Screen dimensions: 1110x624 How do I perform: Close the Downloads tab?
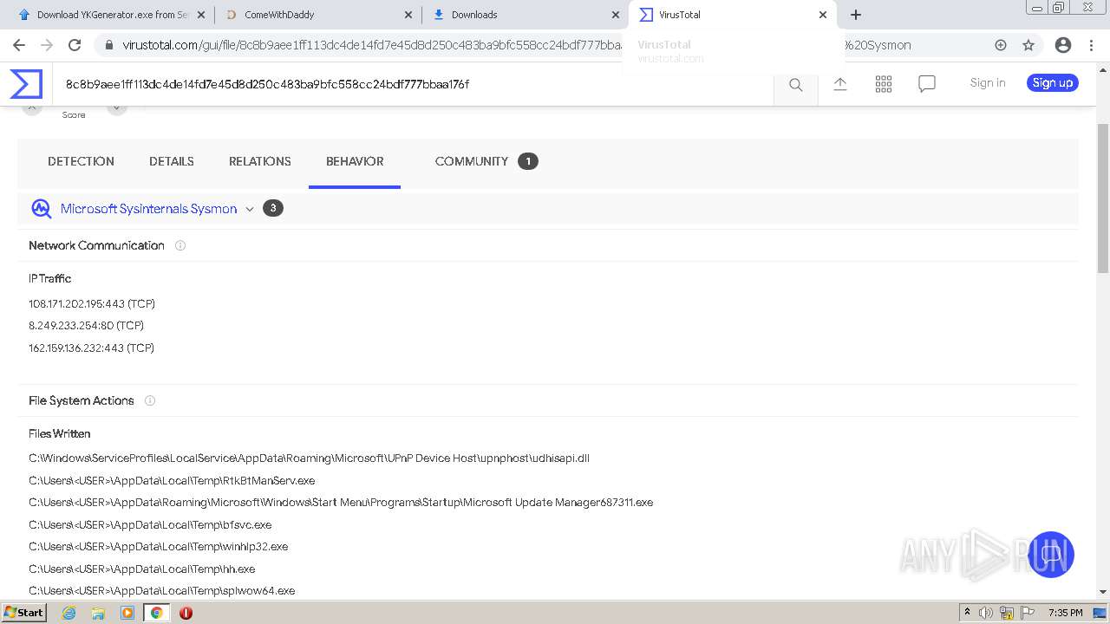point(616,15)
